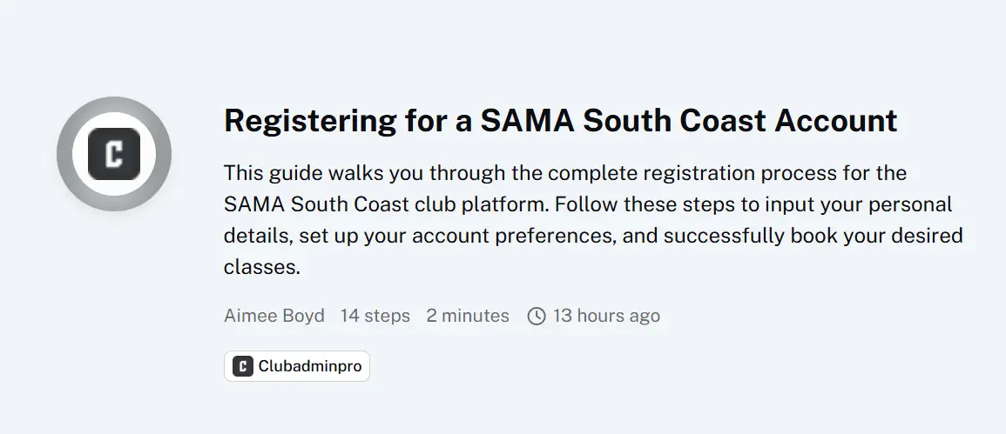Click the word classes ending the description
1006x434 pixels.
coord(262,267)
